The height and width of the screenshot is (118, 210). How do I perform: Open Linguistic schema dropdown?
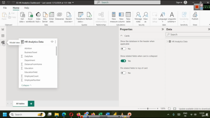click(x=172, y=17)
